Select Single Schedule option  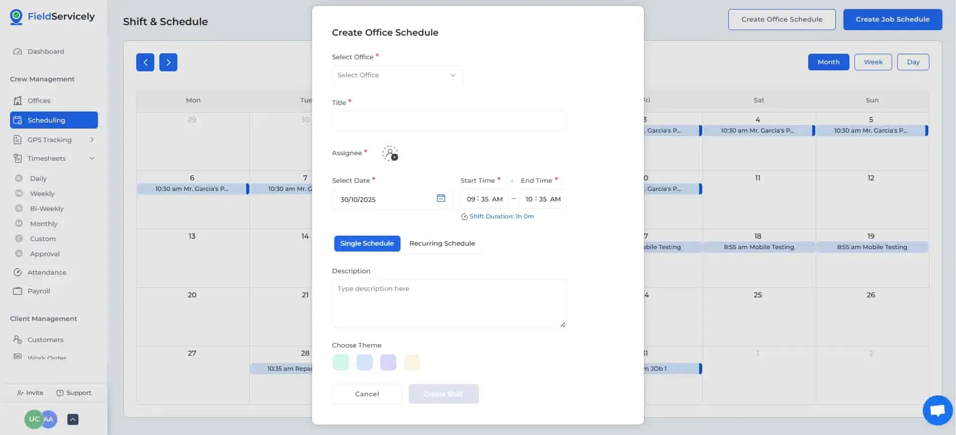367,244
